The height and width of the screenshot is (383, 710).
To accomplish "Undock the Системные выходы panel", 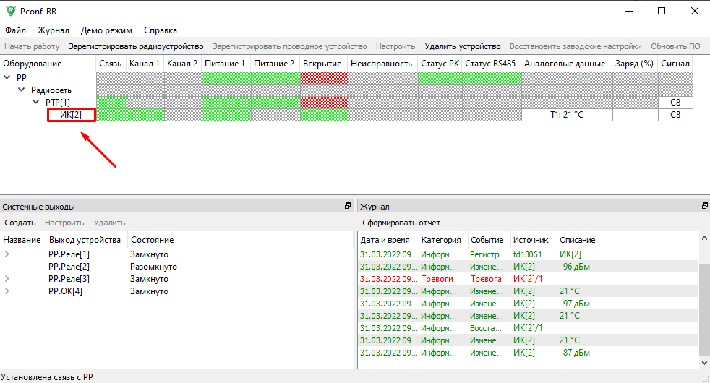I will [348, 207].
